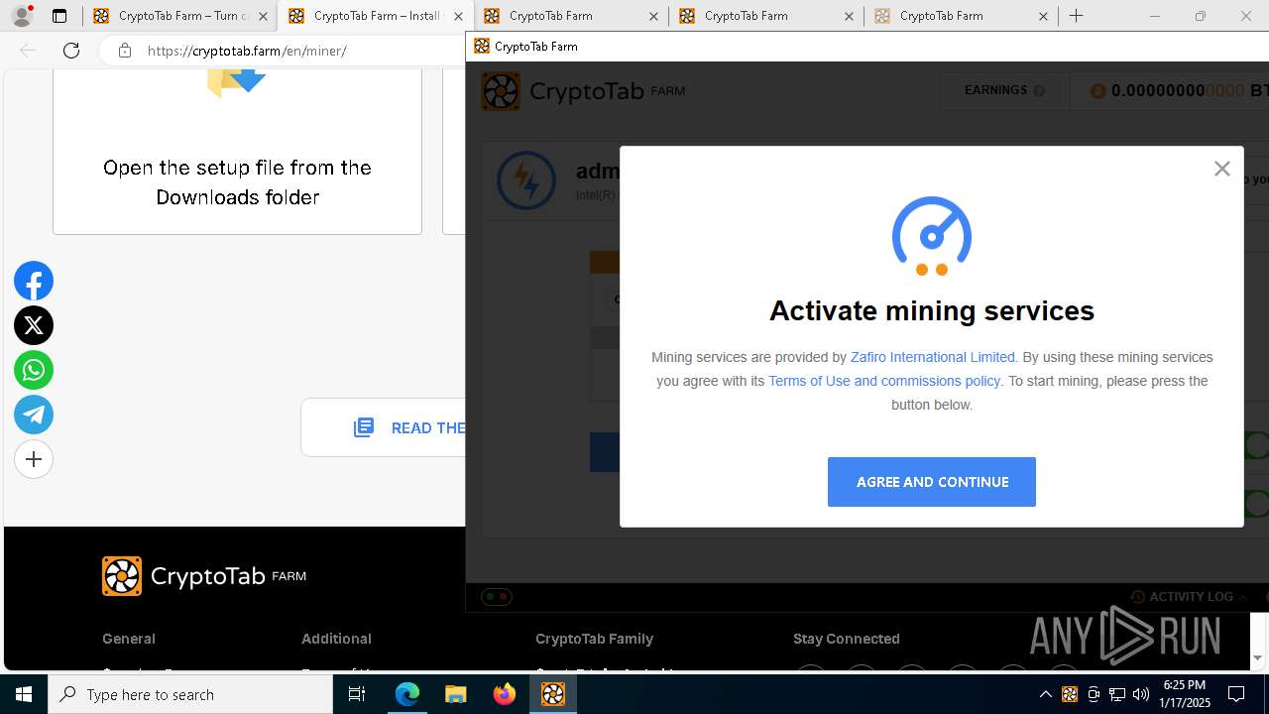Open CryptoTab Farm from taskbar
1269x714 pixels.
coord(552,694)
